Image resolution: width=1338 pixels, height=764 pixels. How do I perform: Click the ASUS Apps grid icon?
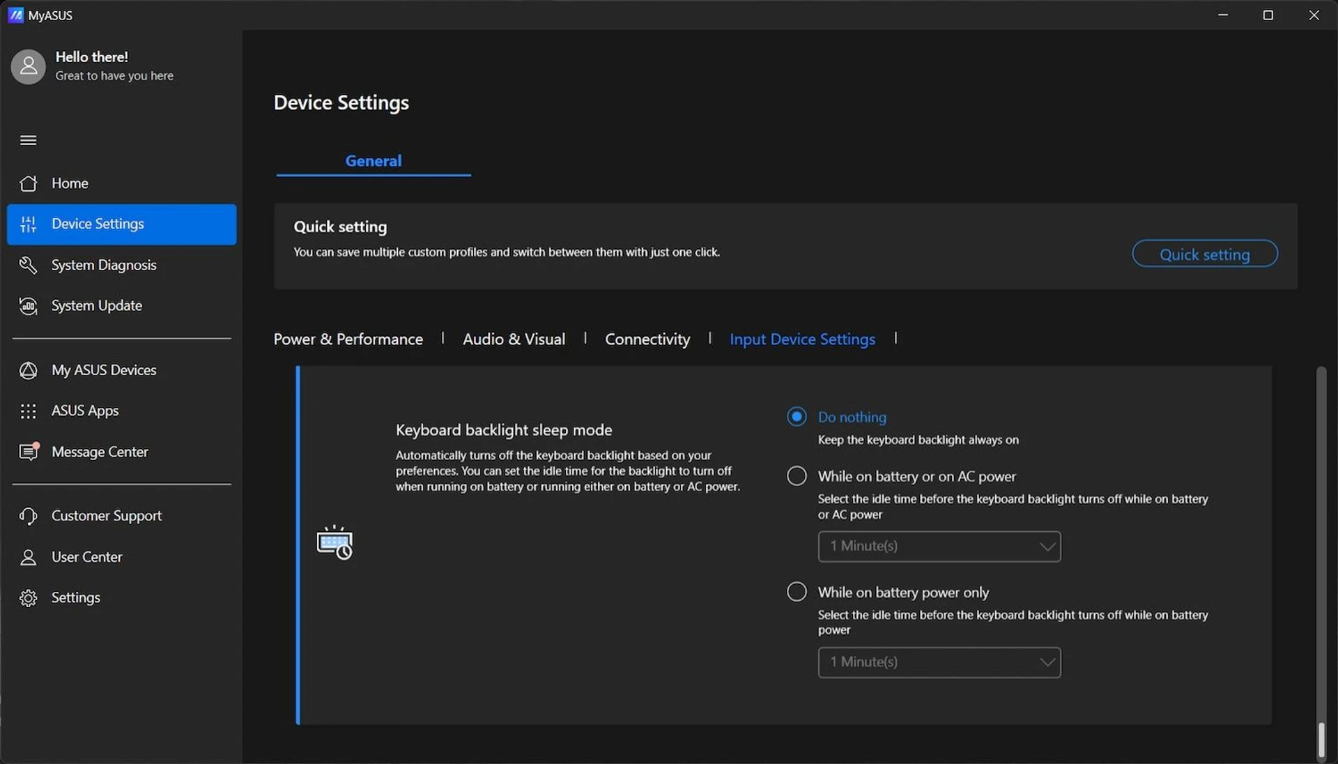tap(29, 411)
